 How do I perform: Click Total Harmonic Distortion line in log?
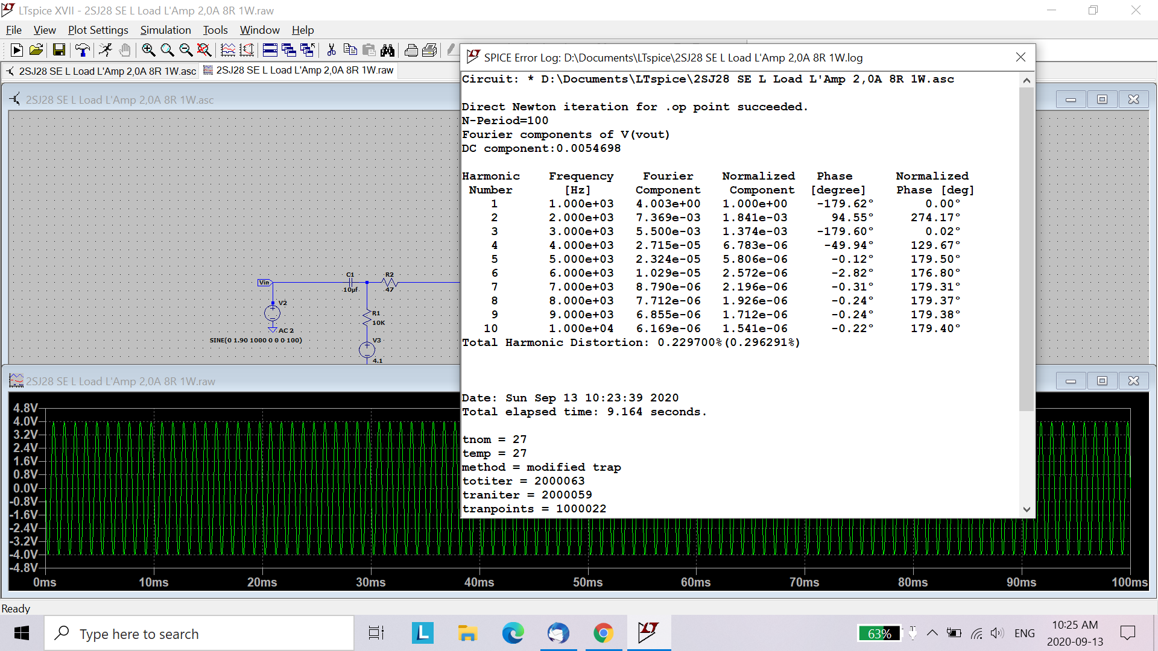pos(631,342)
